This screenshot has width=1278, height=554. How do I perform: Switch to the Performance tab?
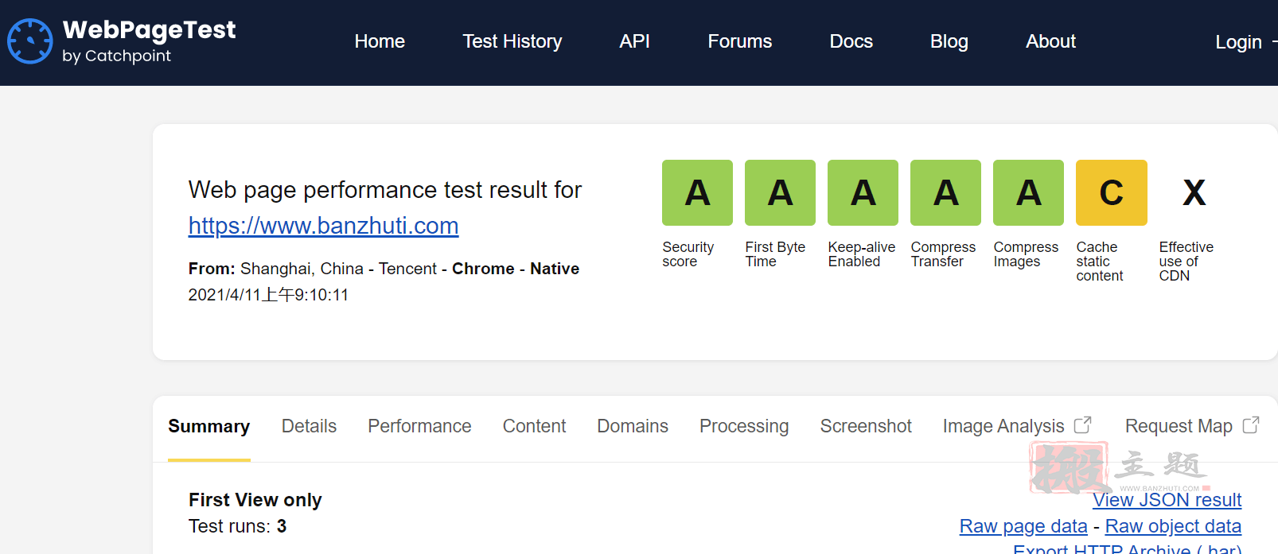coord(419,426)
